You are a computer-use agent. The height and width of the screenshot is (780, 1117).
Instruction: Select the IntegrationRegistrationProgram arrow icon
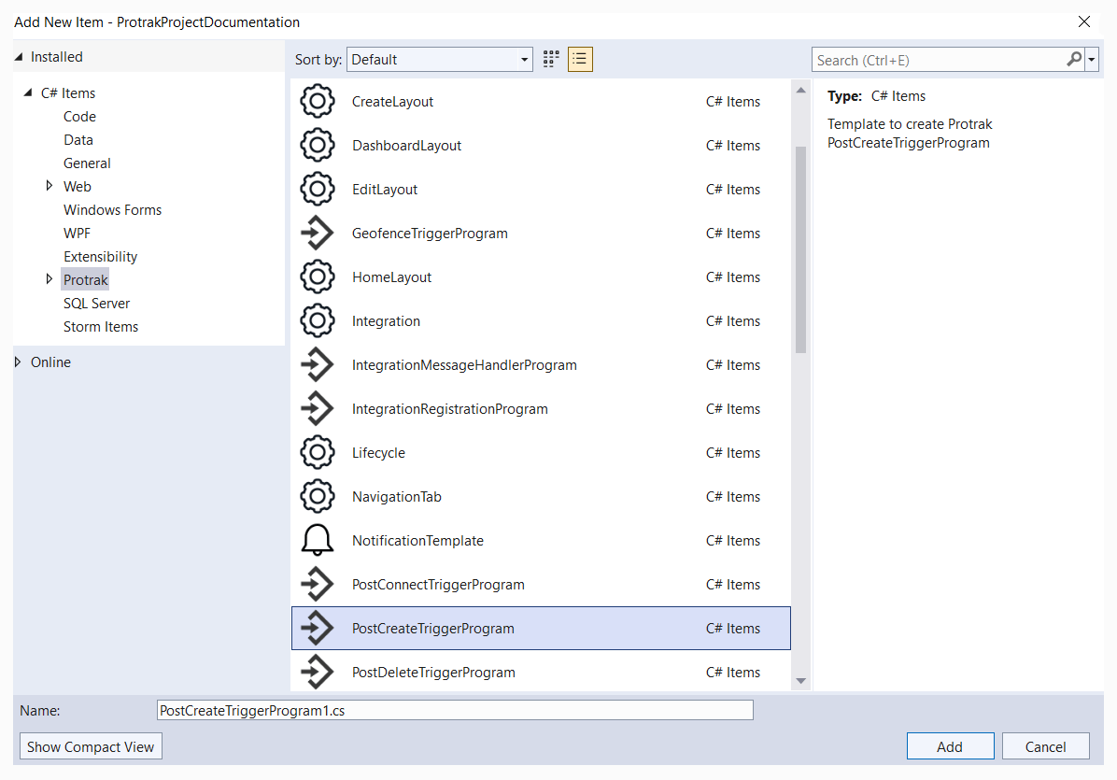[x=318, y=409]
